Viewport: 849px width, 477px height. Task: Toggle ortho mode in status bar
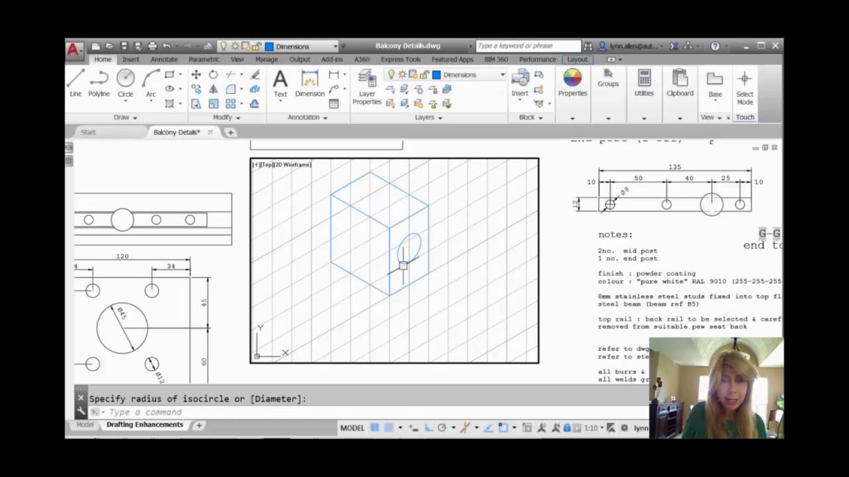click(x=428, y=428)
